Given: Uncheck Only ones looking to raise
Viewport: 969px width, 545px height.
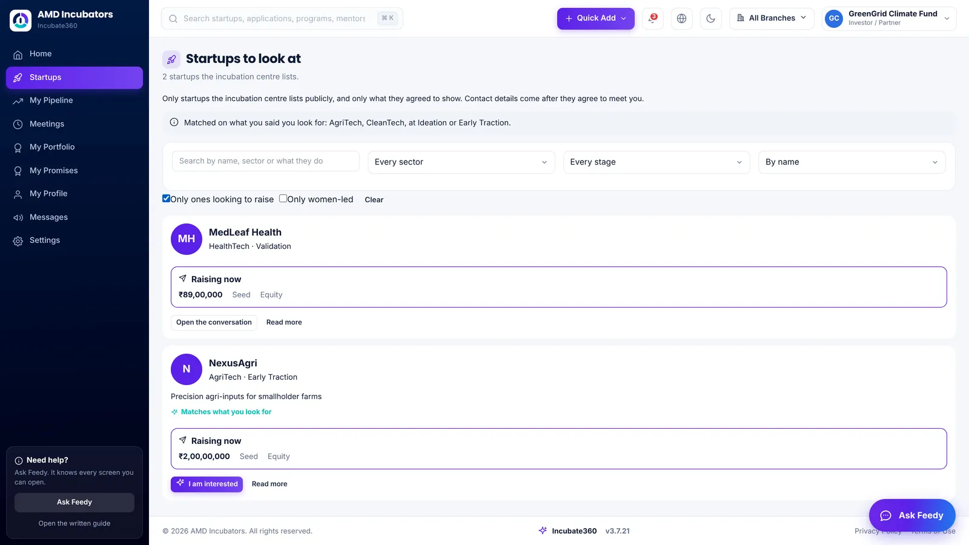Looking at the screenshot, I should [x=166, y=199].
